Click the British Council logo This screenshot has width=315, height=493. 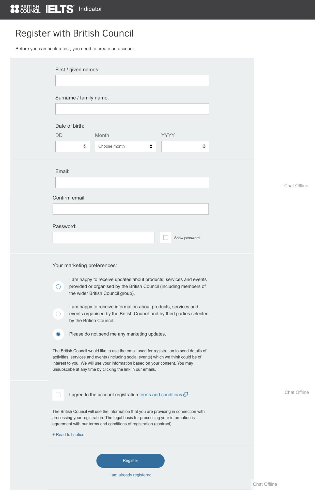pyautogui.click(x=25, y=9)
